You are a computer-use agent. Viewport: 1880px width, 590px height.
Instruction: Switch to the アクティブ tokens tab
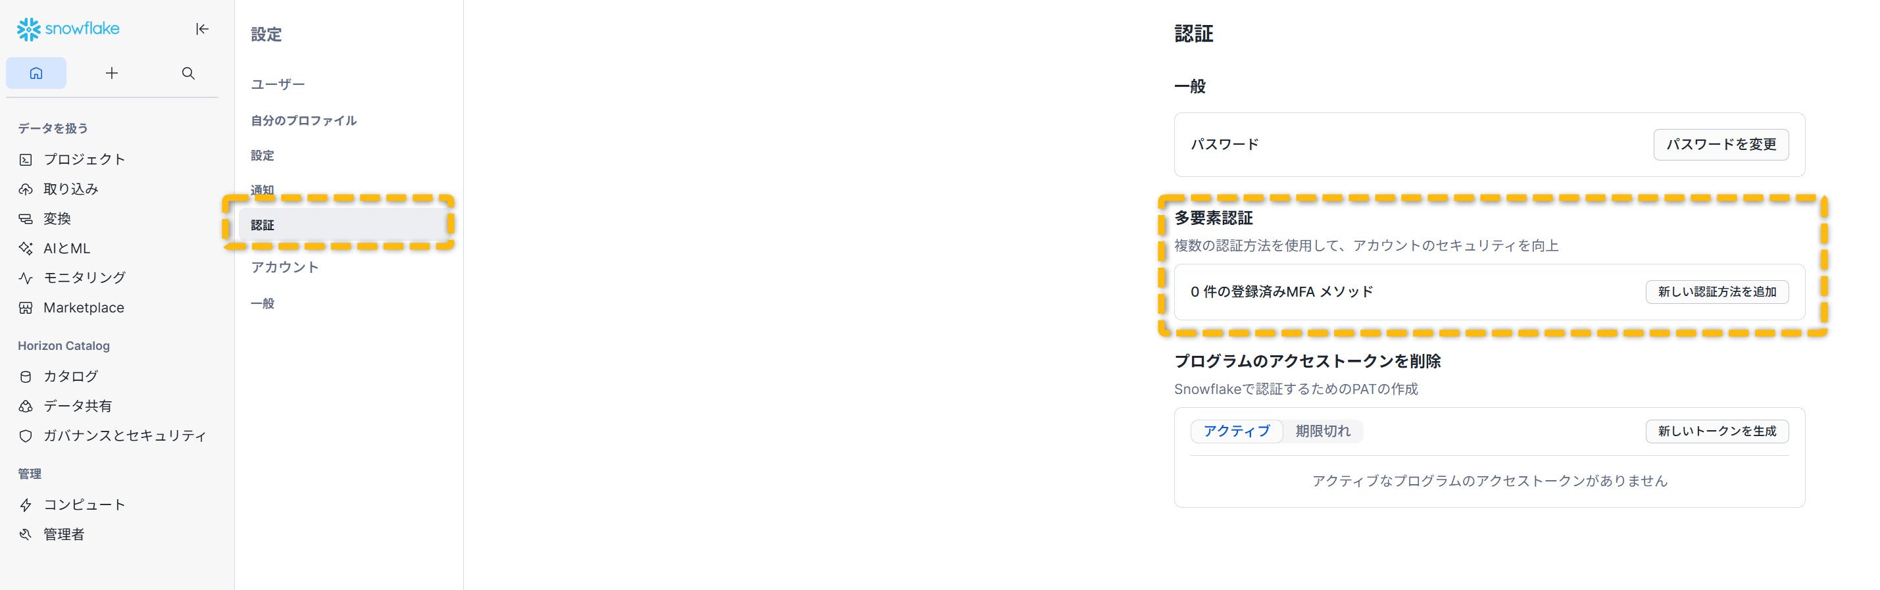(x=1236, y=431)
